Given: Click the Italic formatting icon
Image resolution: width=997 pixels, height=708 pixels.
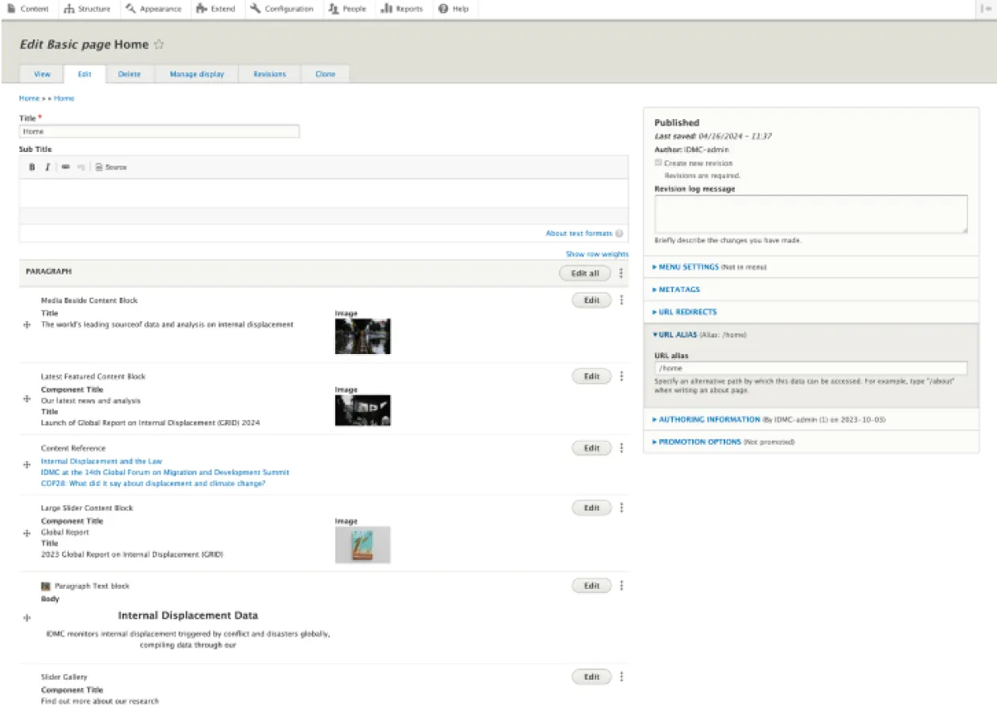Looking at the screenshot, I should pyautogui.click(x=47, y=167).
